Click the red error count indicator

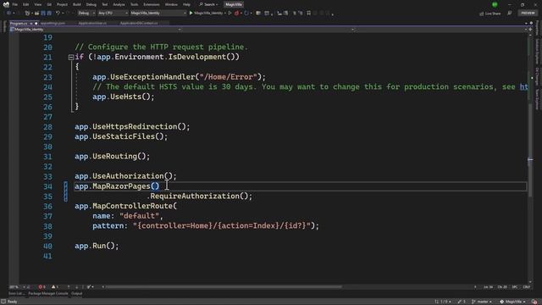pyautogui.click(x=41, y=287)
